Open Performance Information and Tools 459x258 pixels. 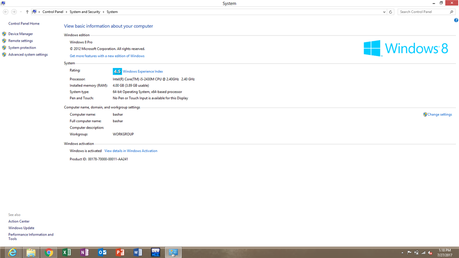coord(31,236)
